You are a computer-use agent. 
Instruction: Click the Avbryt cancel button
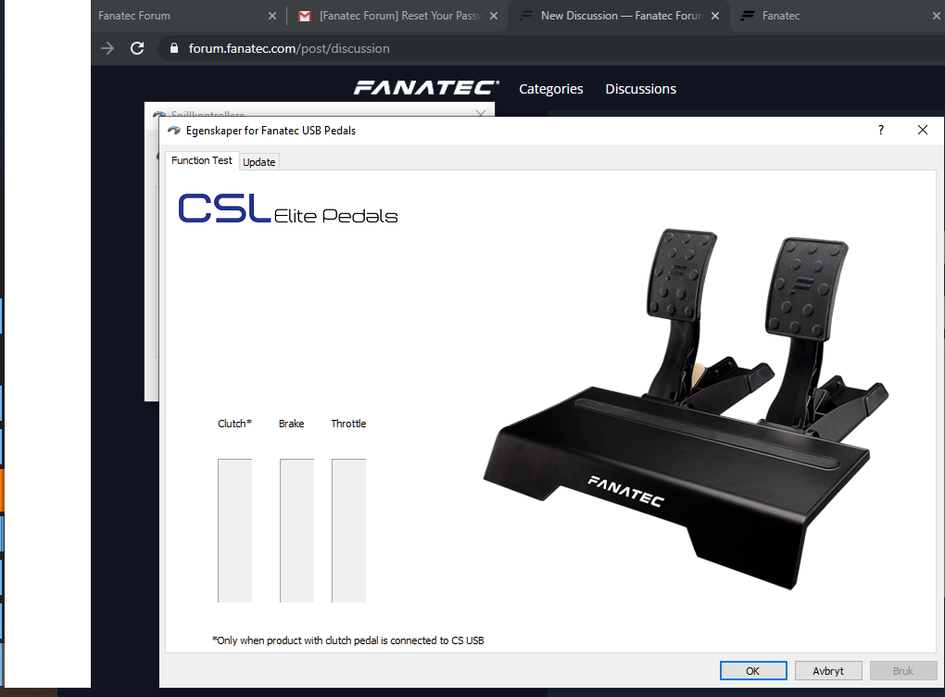click(828, 670)
